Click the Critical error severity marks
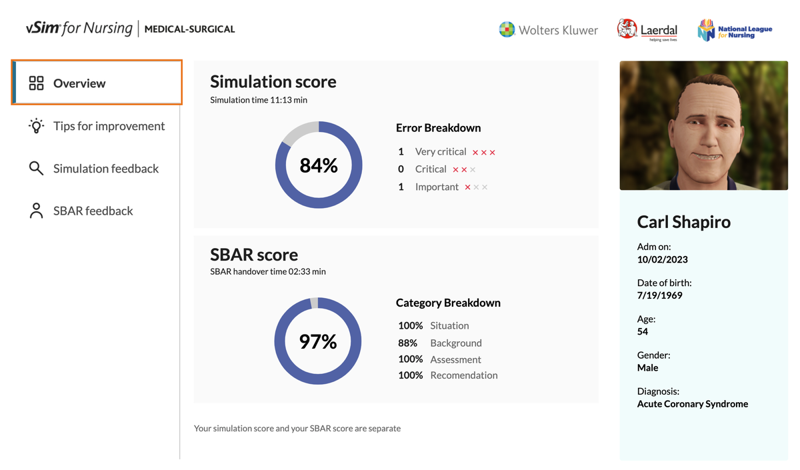The height and width of the screenshot is (470, 800). tap(464, 170)
